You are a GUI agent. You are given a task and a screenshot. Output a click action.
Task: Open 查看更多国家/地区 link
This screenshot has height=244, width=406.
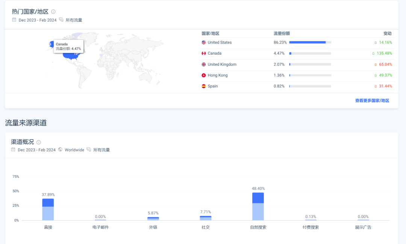(x=372, y=101)
